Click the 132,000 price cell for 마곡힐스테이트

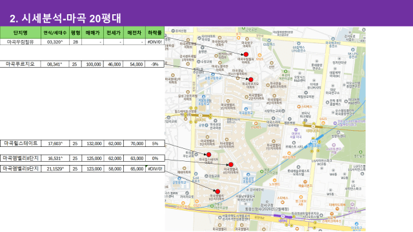tap(92, 143)
